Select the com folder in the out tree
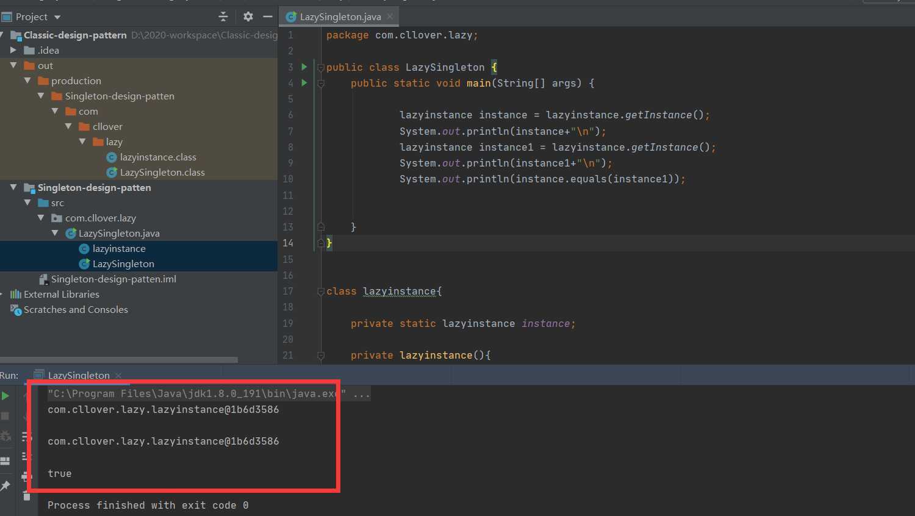Viewport: 915px width, 516px height. (x=88, y=112)
